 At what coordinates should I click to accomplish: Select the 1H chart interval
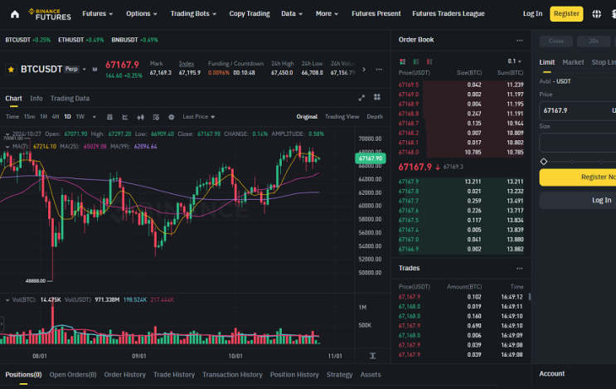pos(44,117)
